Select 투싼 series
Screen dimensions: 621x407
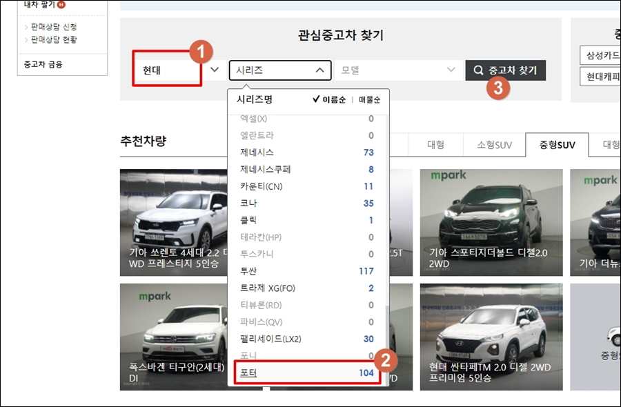306,271
